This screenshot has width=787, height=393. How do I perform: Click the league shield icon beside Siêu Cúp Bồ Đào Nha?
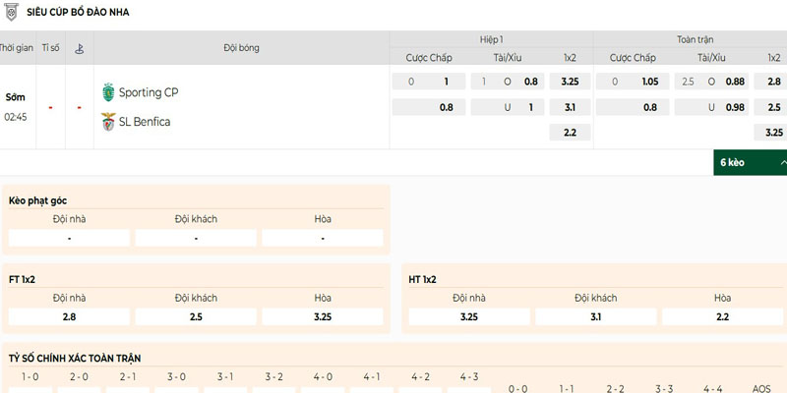point(11,12)
